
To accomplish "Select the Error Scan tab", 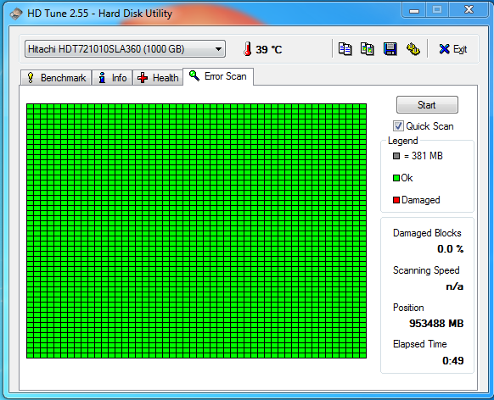I will click(x=218, y=76).
